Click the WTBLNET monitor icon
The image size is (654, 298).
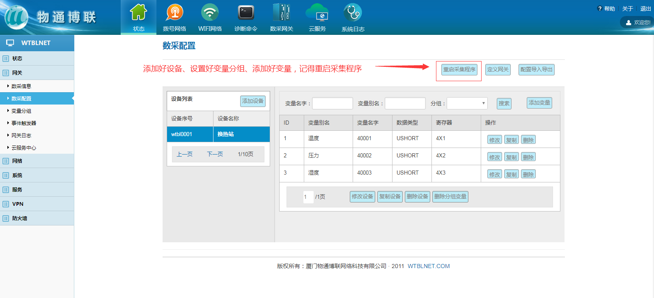[10, 43]
